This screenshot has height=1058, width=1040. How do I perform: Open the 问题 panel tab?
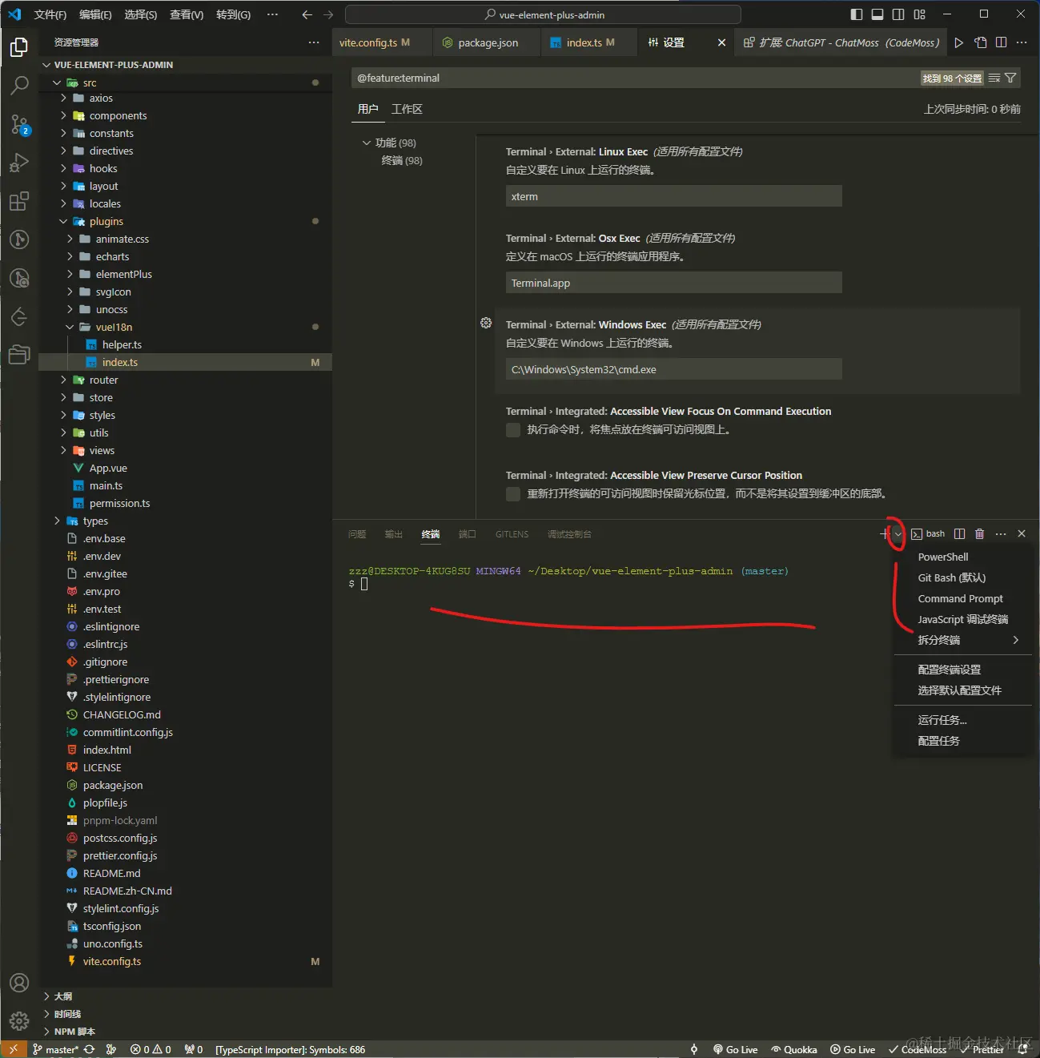[357, 534]
